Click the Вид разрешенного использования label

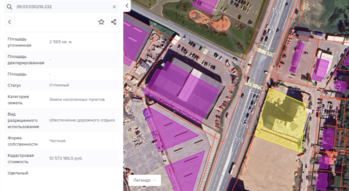[x=24, y=120]
